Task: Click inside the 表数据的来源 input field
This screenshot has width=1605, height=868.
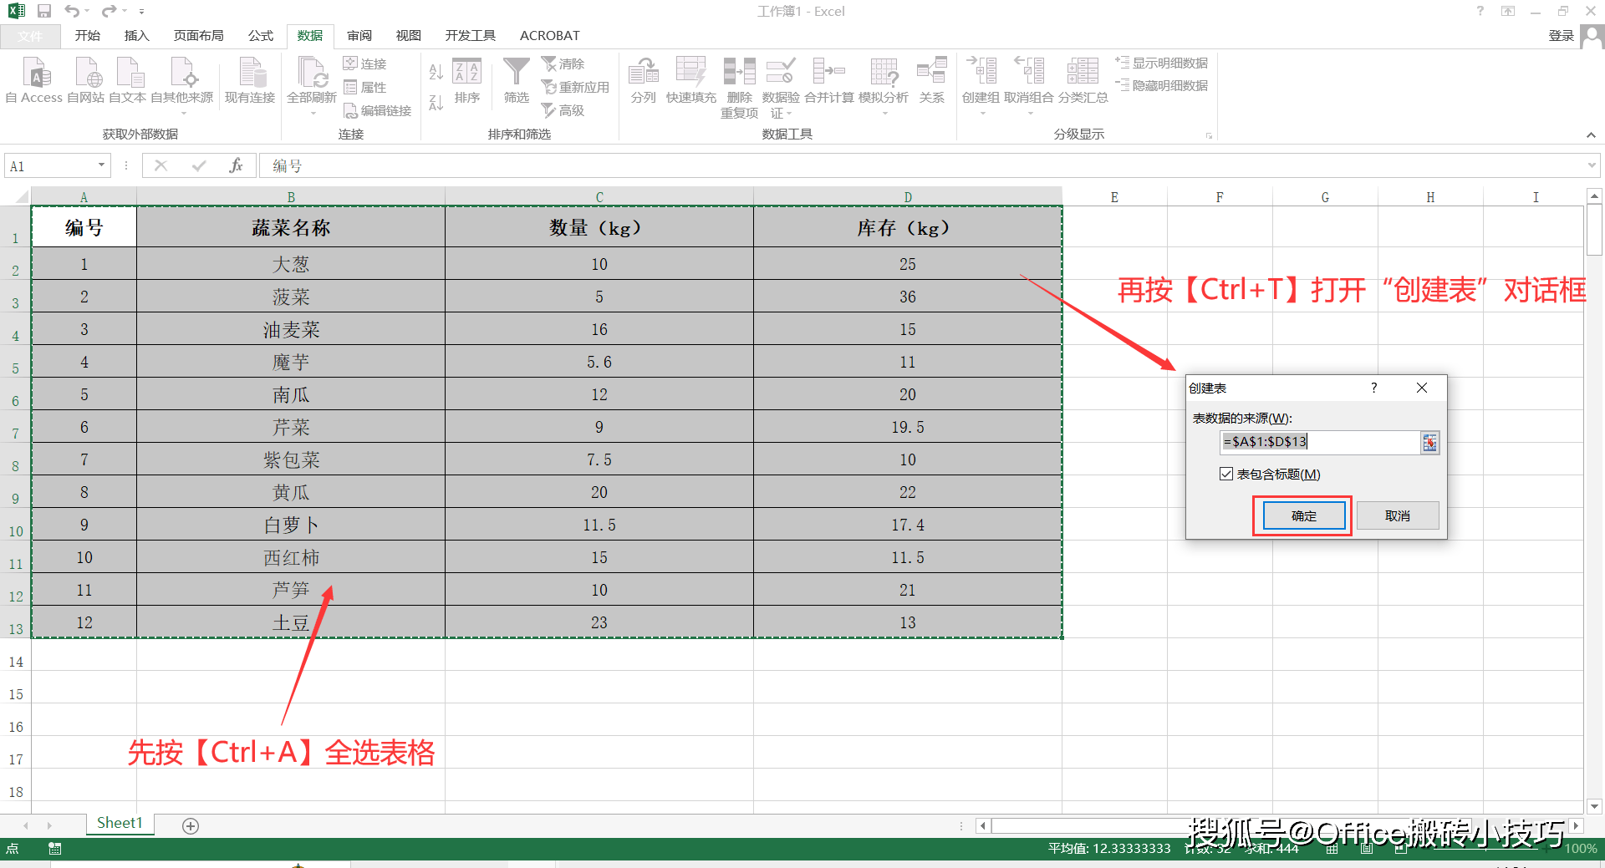Action: click(x=1312, y=442)
